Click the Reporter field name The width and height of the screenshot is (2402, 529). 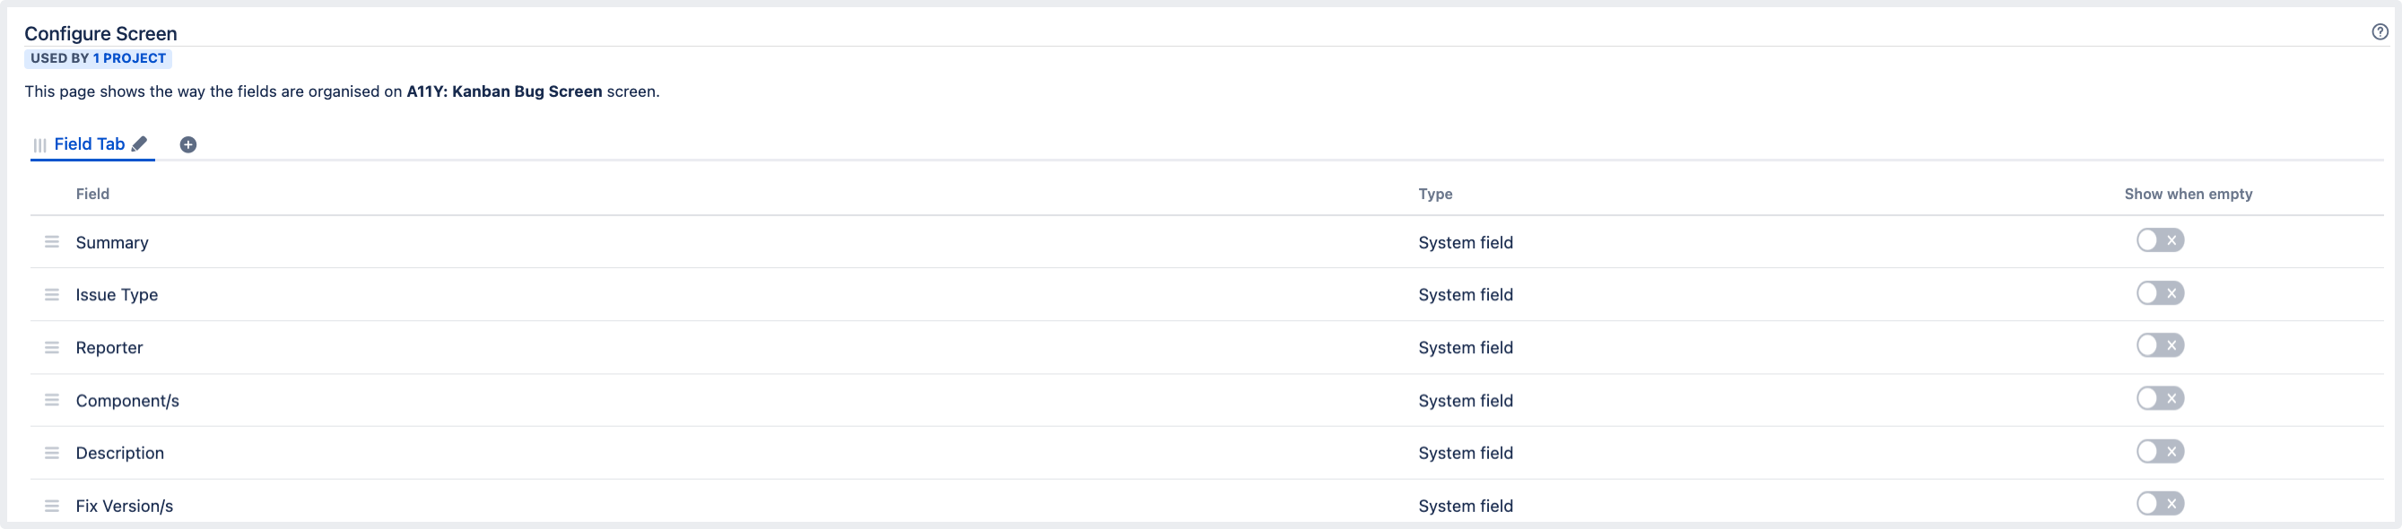[109, 347]
